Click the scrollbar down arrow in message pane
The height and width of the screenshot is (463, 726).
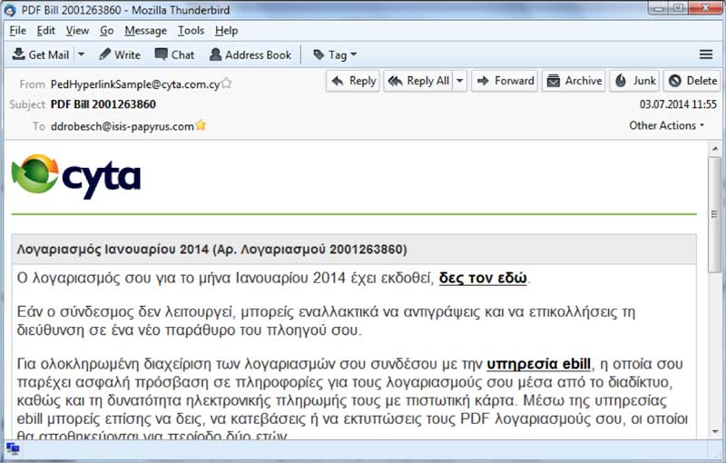715,432
